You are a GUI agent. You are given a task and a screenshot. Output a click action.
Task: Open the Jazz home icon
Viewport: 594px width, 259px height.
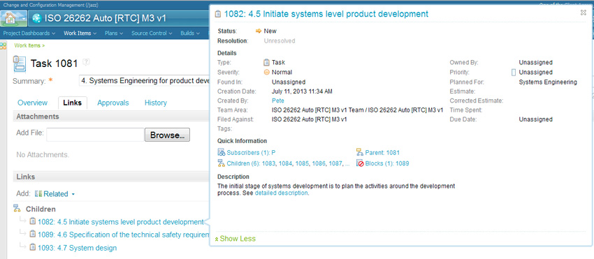pyautogui.click(x=10, y=18)
